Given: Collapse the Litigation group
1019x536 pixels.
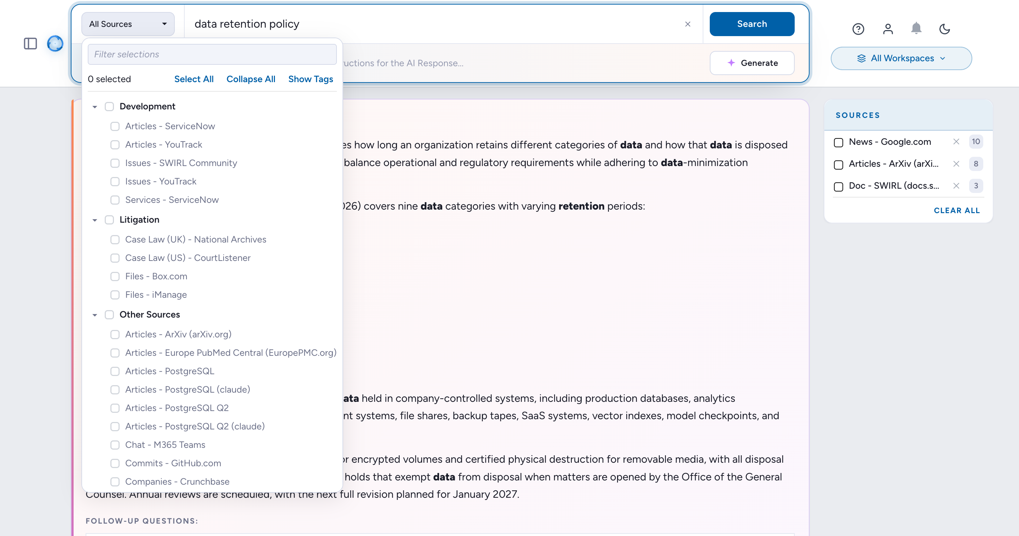Looking at the screenshot, I should point(95,220).
